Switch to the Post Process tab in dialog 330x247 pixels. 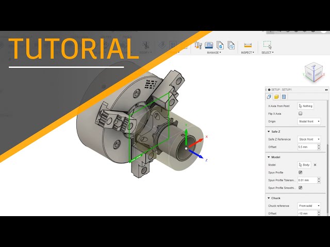click(284, 97)
